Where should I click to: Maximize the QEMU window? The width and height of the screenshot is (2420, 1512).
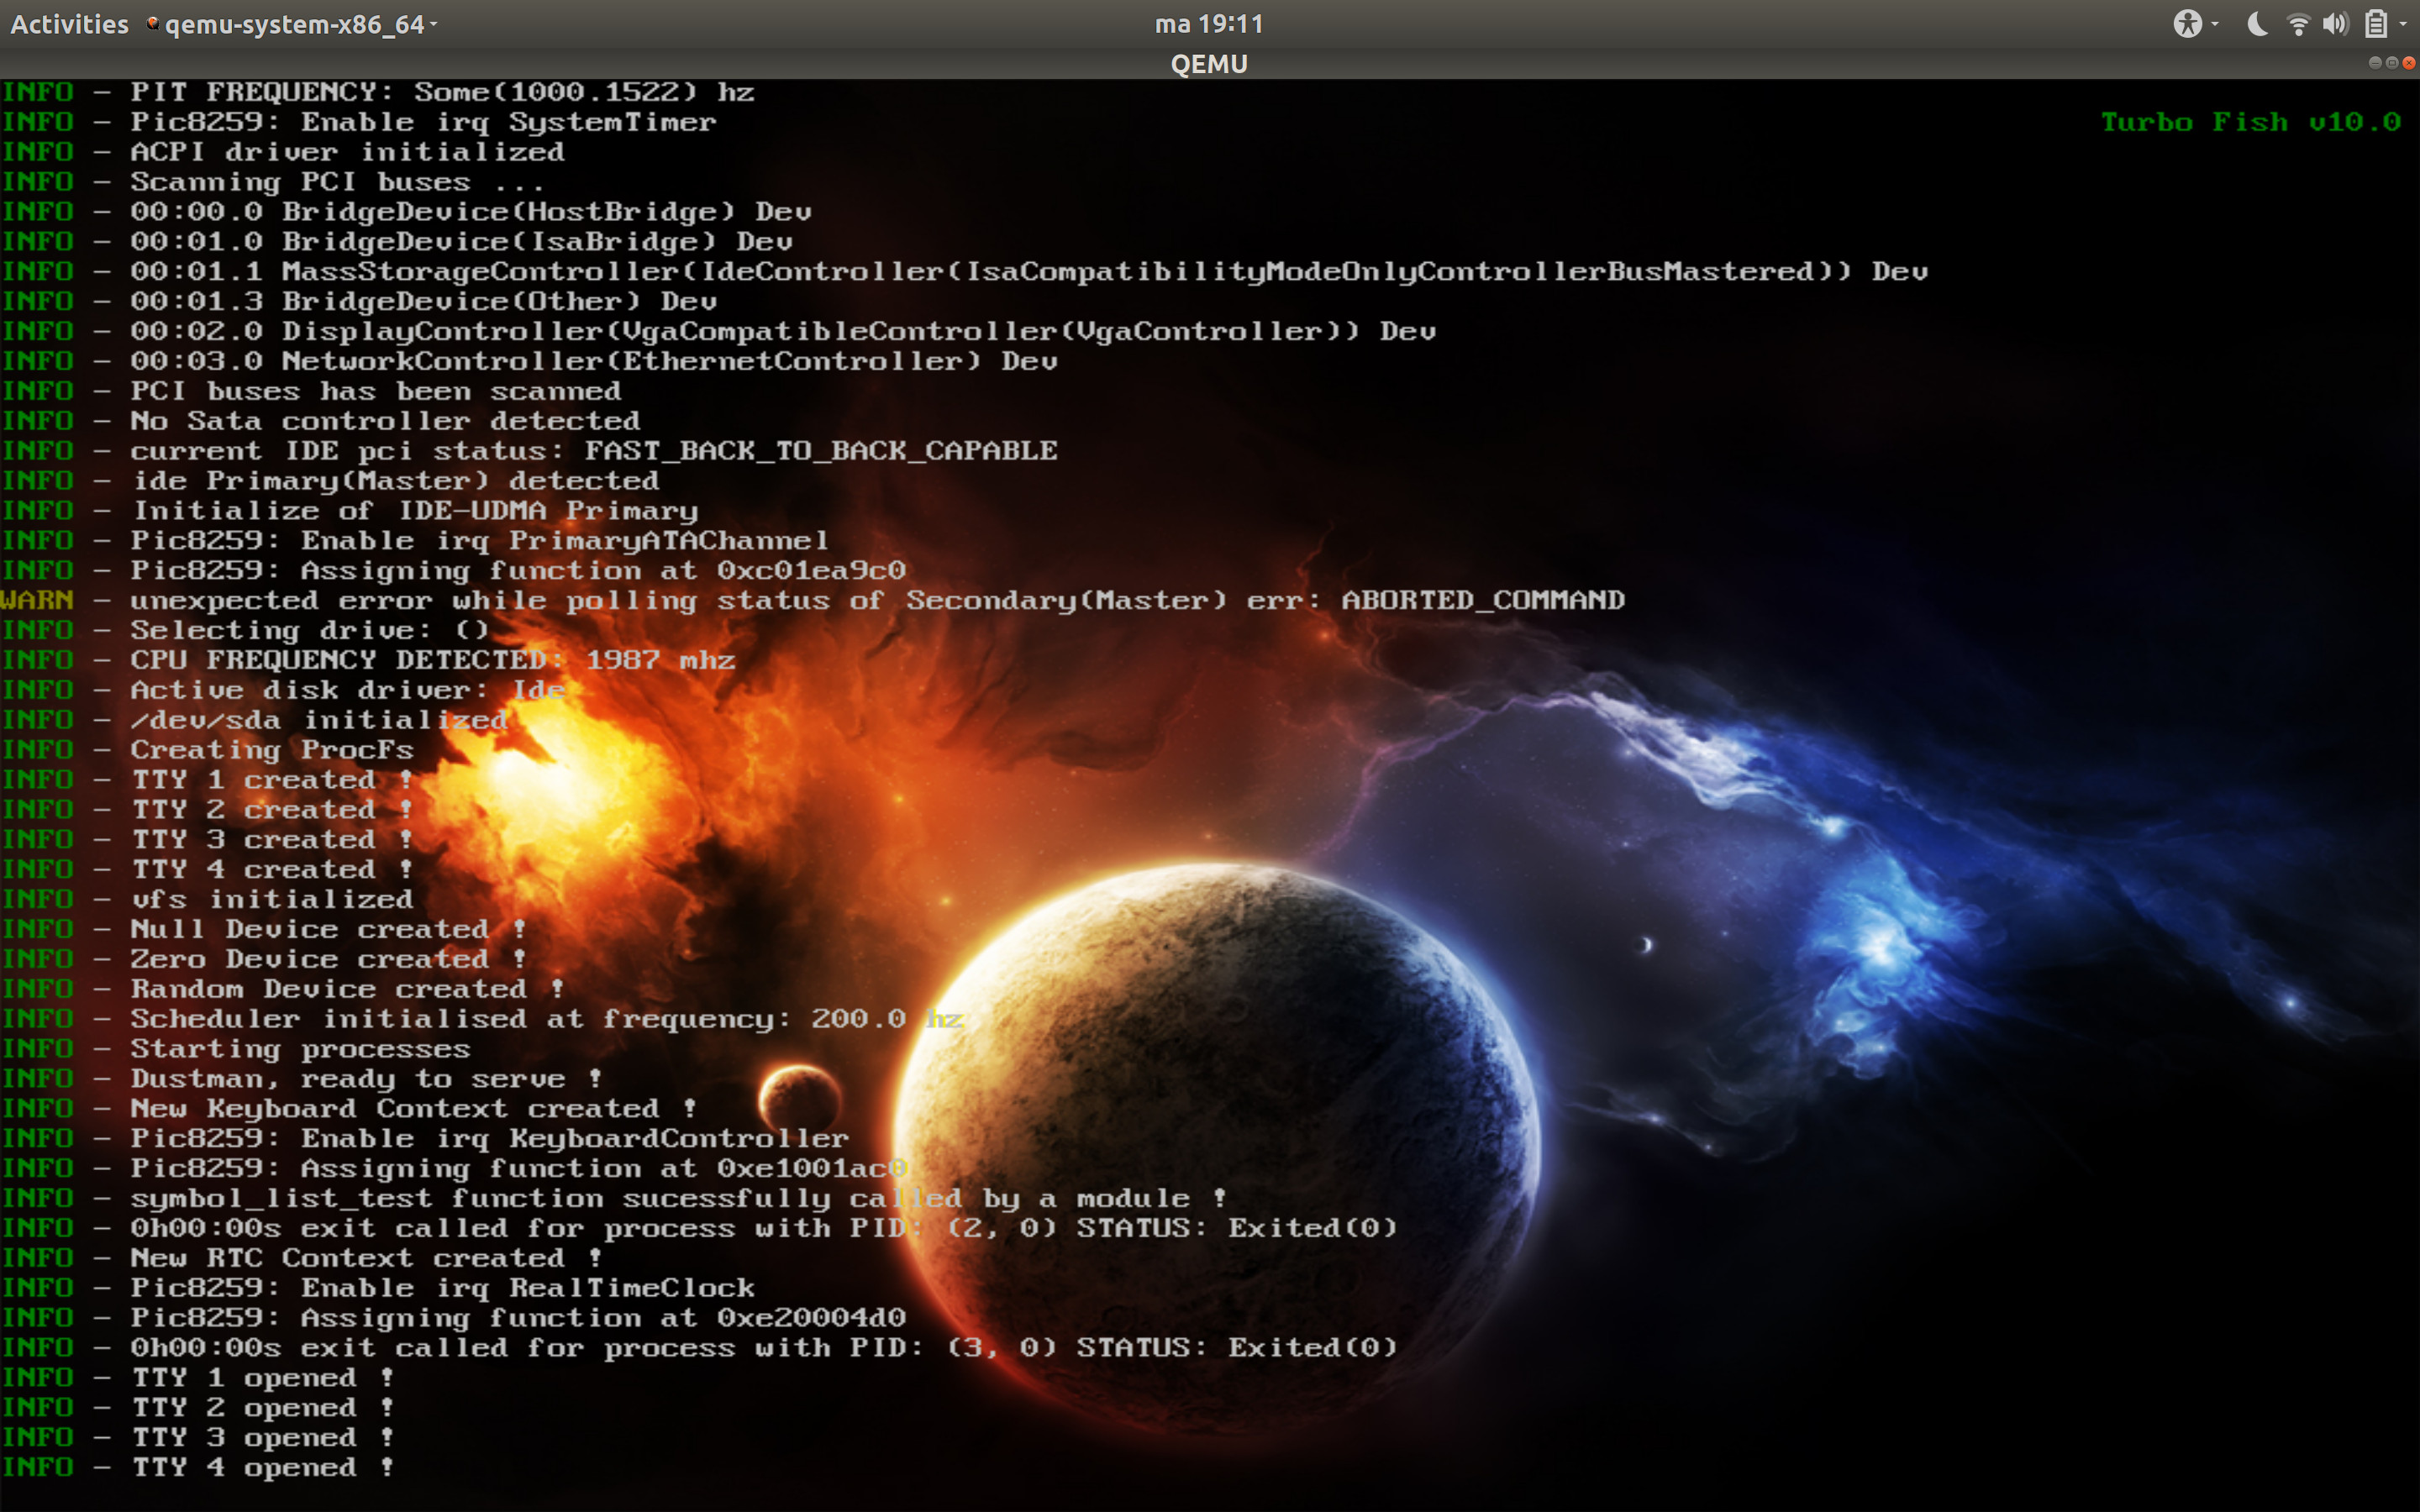pos(2391,63)
